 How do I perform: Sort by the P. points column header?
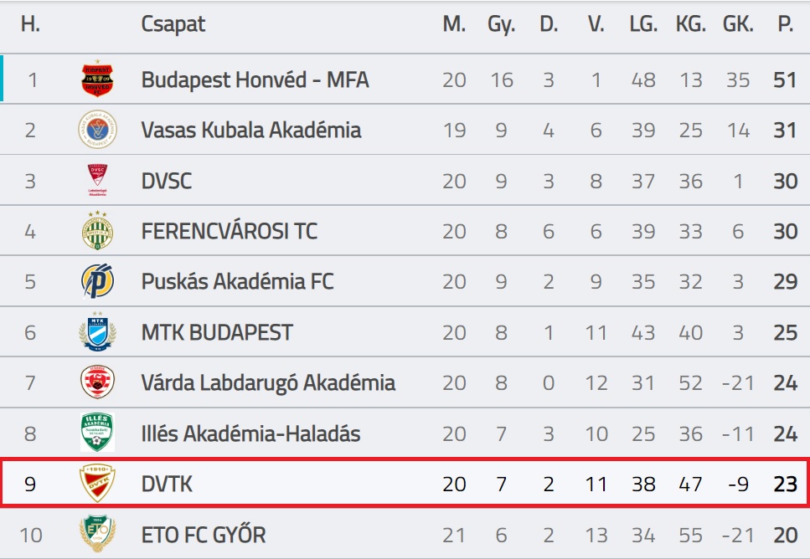(x=785, y=24)
